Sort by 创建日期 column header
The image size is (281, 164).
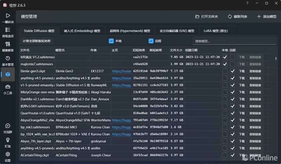click(203, 50)
